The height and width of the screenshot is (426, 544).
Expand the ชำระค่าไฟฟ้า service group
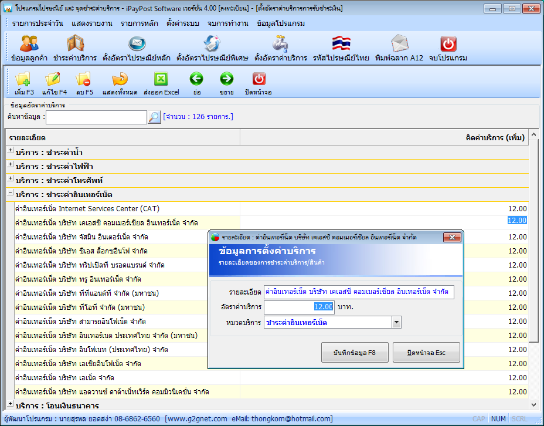[11, 164]
